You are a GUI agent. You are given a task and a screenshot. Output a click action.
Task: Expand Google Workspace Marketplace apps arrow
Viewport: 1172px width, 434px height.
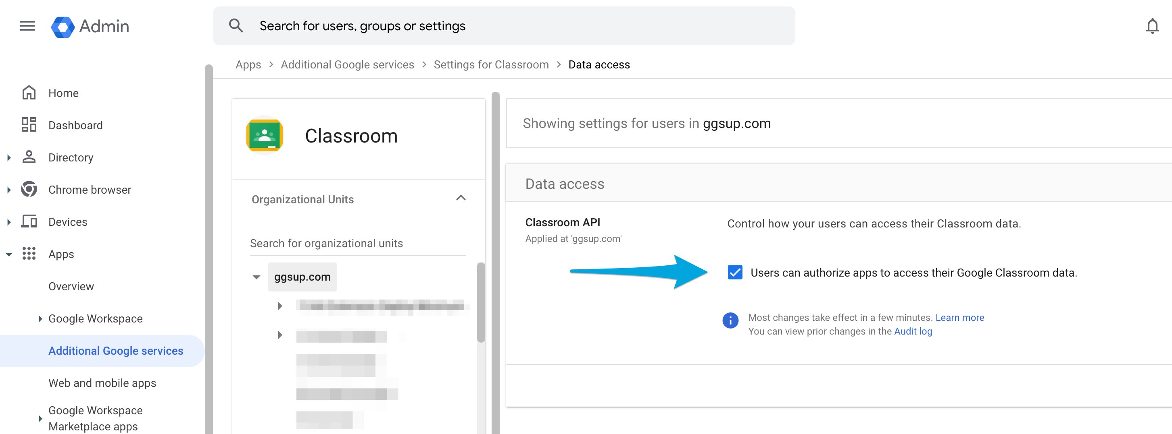[x=40, y=419]
